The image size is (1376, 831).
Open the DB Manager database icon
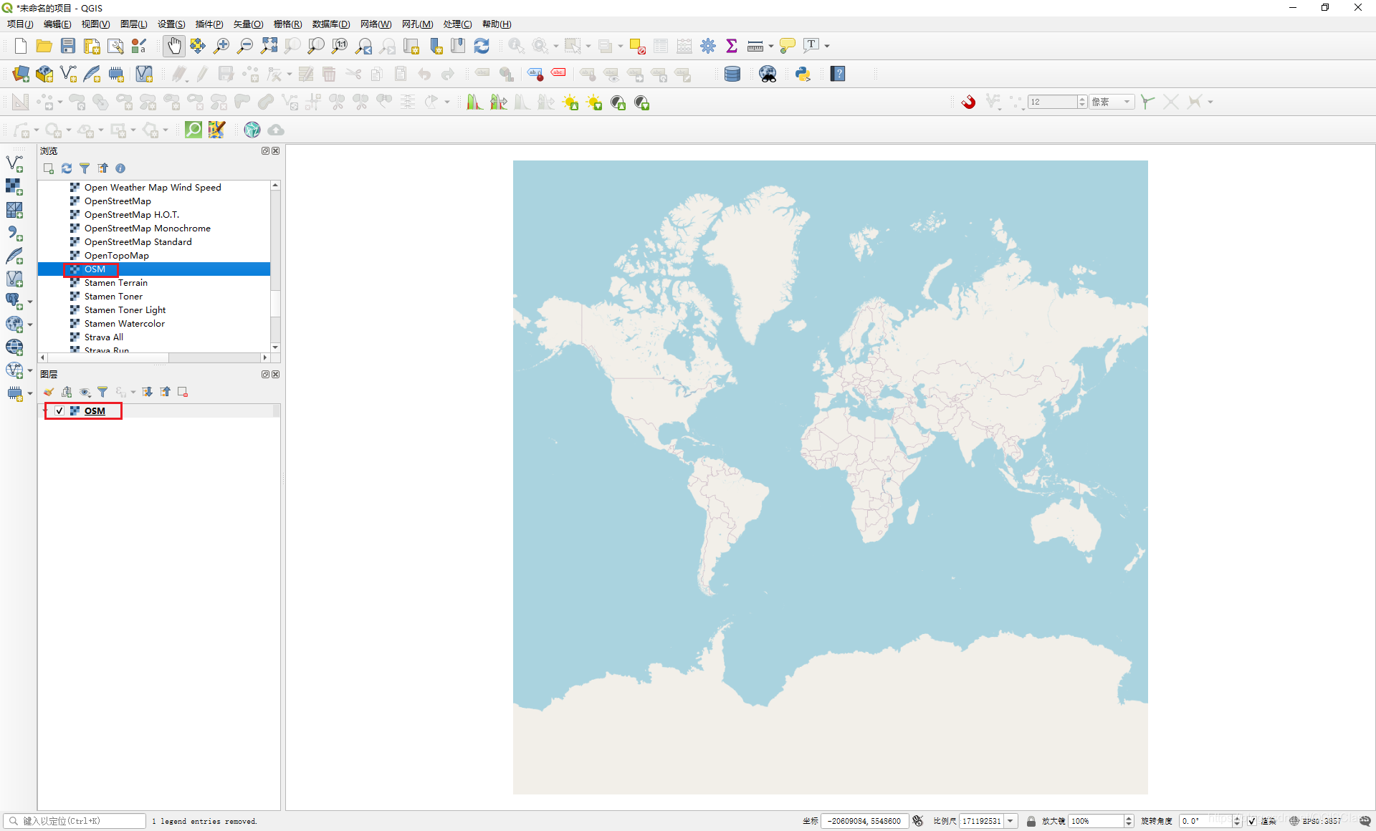pyautogui.click(x=732, y=74)
